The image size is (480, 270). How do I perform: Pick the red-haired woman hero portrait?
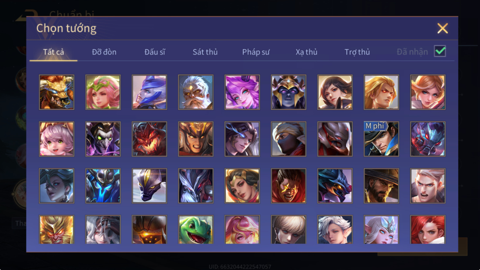coord(428,229)
